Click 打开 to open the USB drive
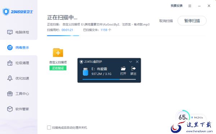Image resolution: width=216 pixels, height=134 pixels. click(x=123, y=71)
